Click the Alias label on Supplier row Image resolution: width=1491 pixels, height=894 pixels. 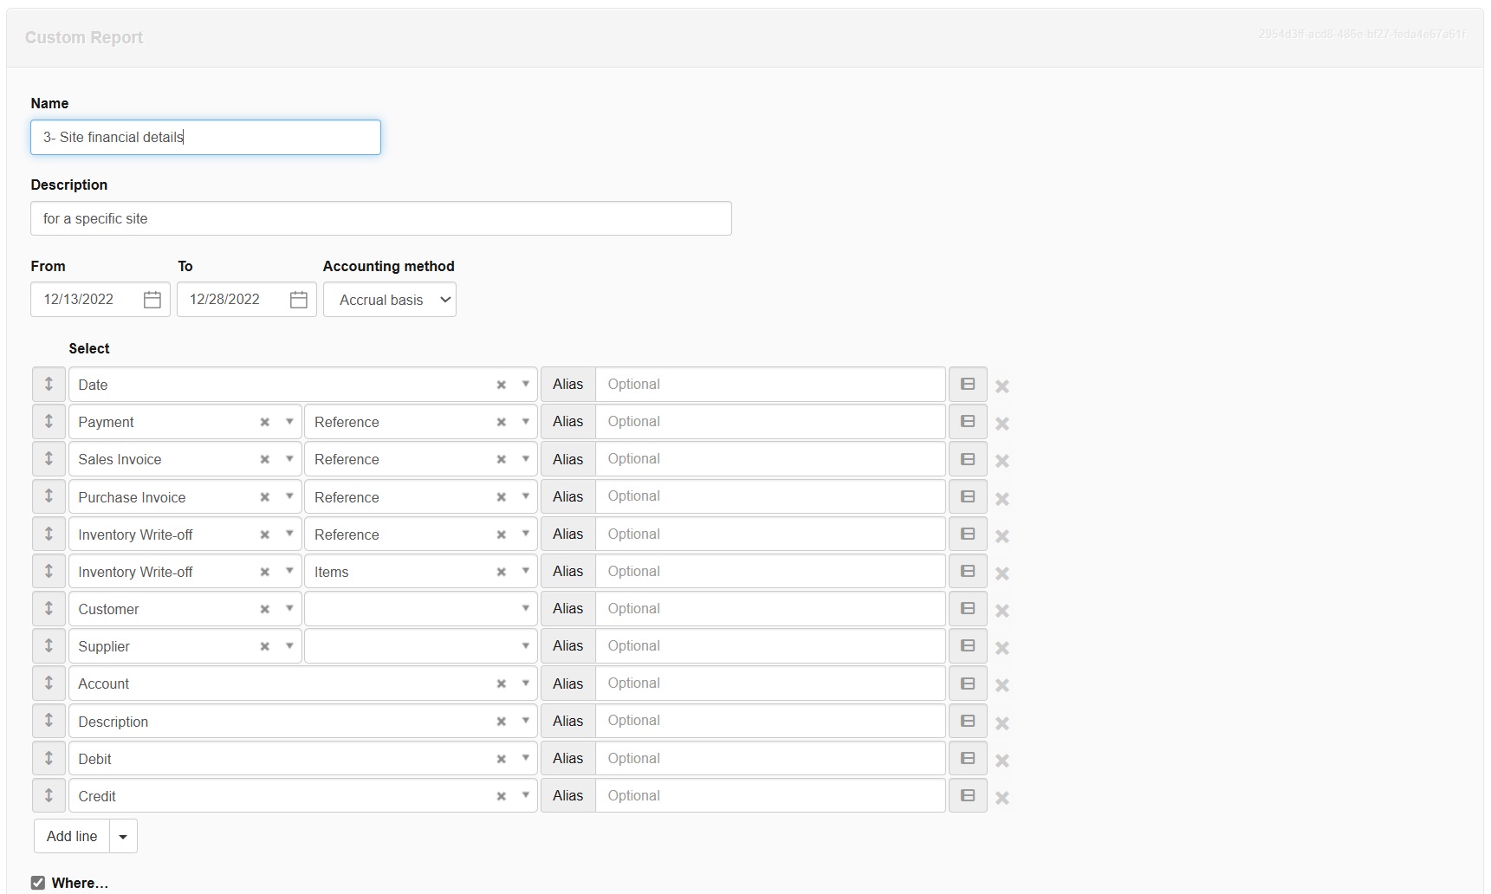[x=567, y=646]
